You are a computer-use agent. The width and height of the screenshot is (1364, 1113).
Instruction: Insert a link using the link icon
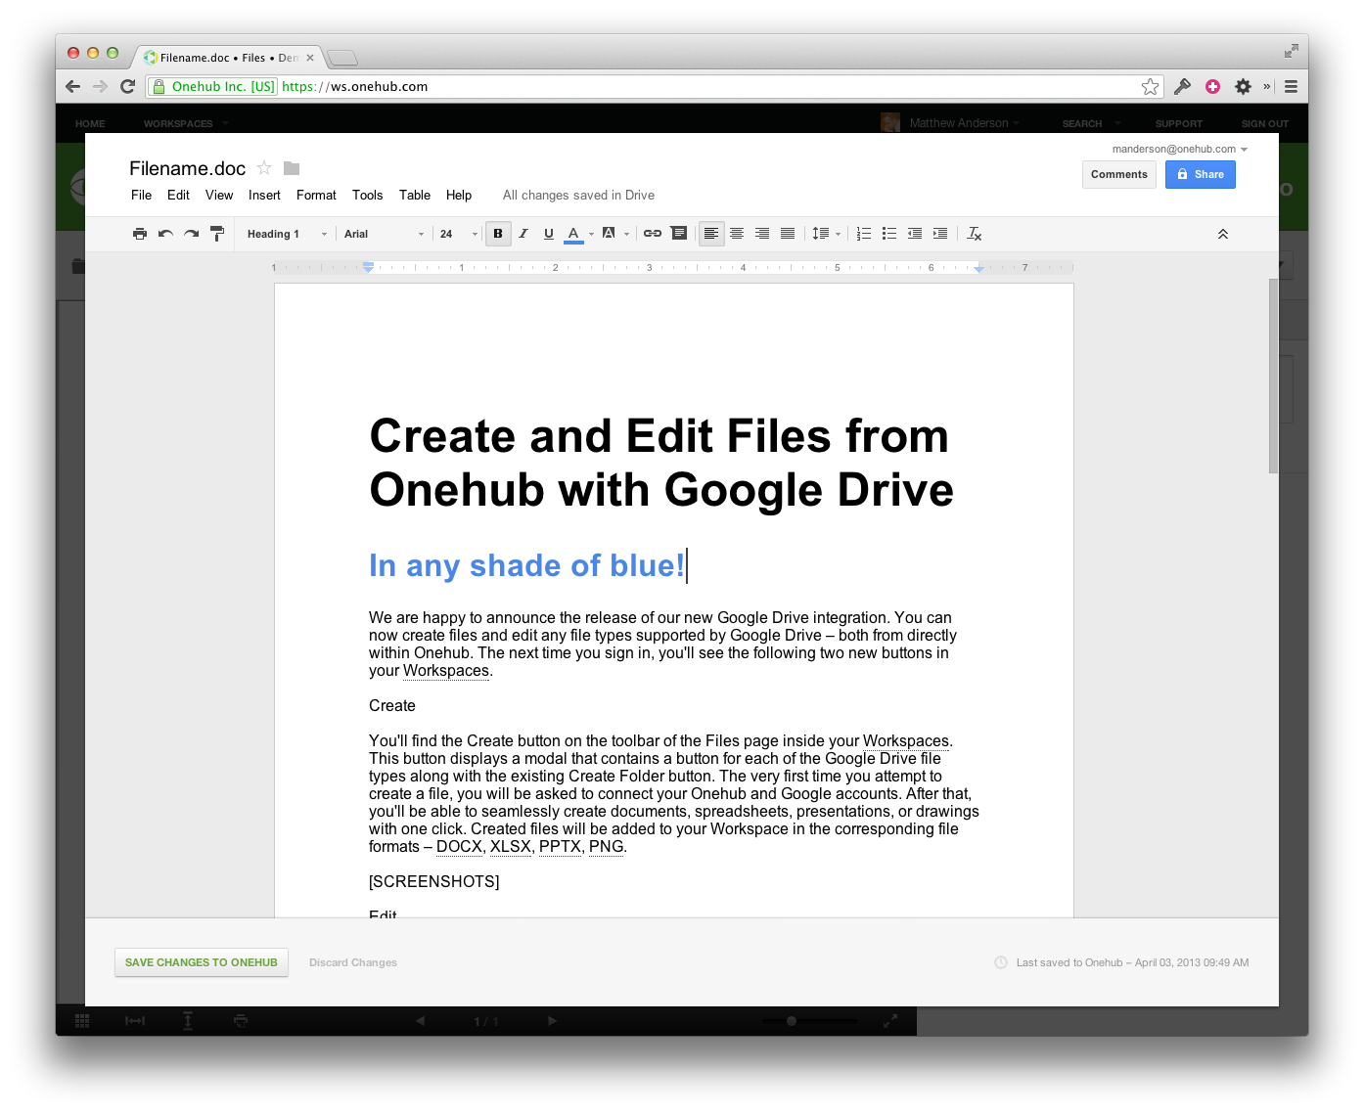tap(653, 234)
